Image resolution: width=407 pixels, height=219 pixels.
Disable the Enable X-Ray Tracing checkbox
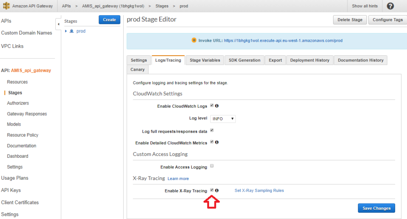(212, 190)
